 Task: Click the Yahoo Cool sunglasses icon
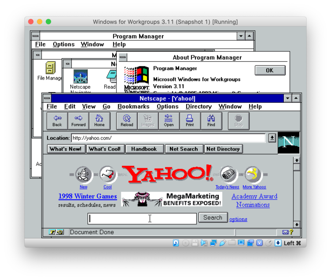[x=108, y=175]
